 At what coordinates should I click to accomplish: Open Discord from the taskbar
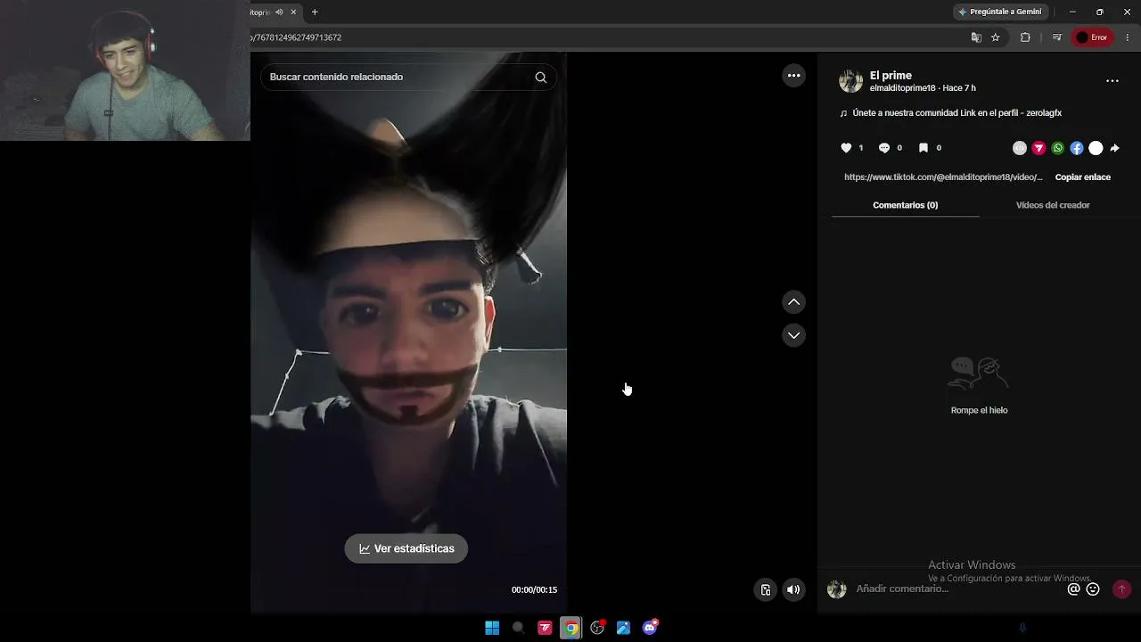point(650,628)
